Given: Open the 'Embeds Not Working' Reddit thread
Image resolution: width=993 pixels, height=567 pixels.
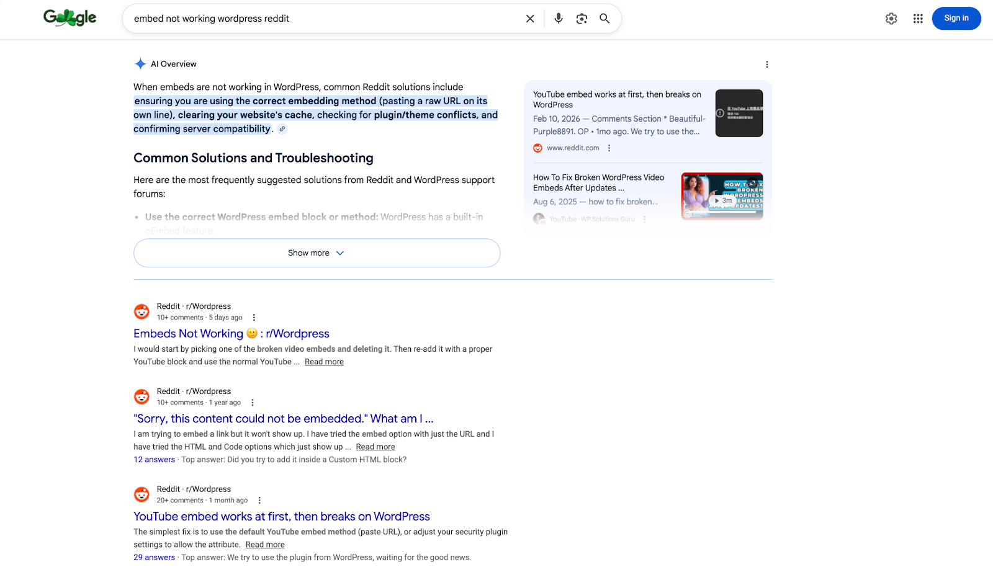Looking at the screenshot, I should pyautogui.click(x=231, y=333).
